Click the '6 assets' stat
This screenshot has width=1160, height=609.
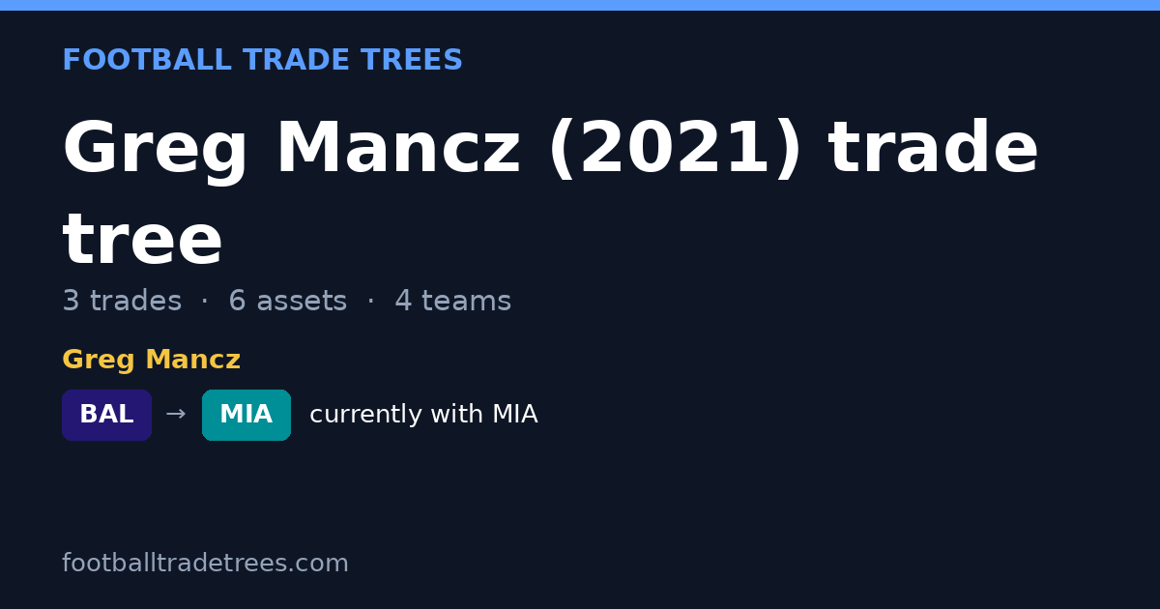click(x=287, y=302)
